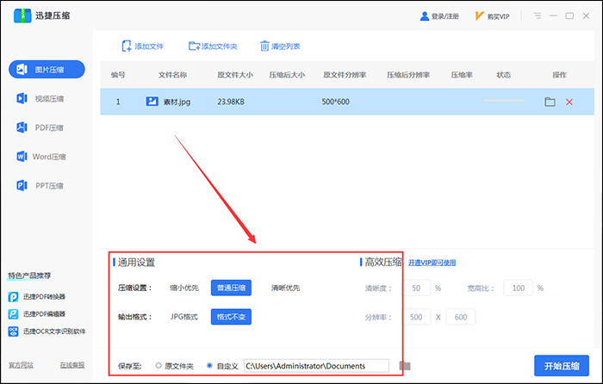Select 自定义 save radio button
Screen dimensions: 603x384
pos(209,366)
